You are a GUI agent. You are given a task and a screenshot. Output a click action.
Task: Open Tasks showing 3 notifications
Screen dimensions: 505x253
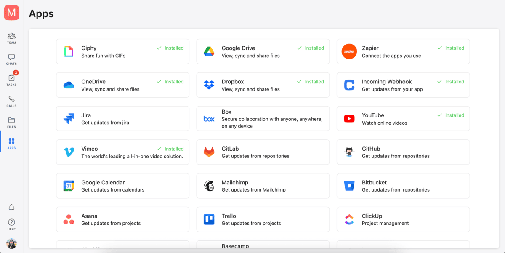click(x=11, y=80)
